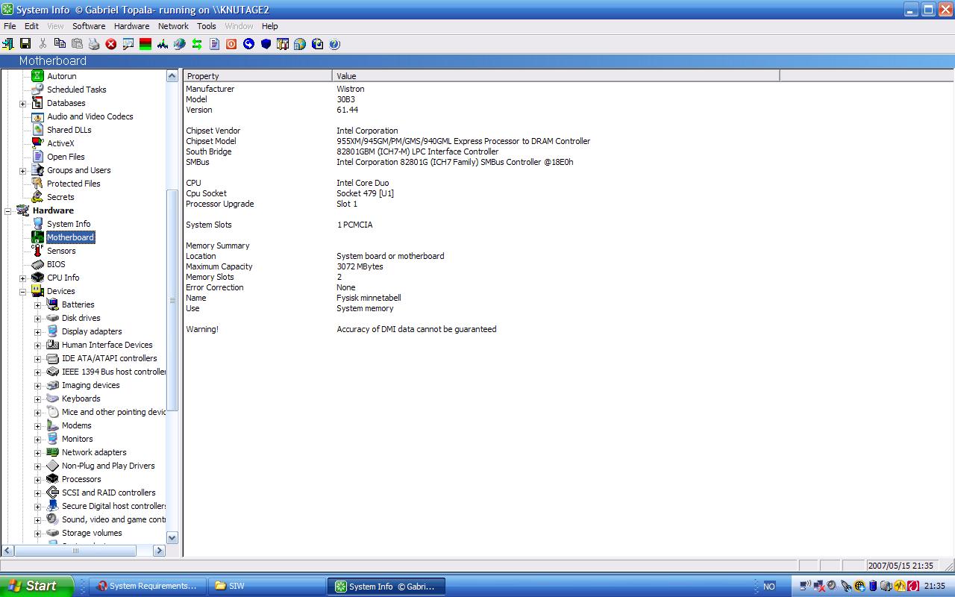Collapse the Devices tree node

[22, 292]
